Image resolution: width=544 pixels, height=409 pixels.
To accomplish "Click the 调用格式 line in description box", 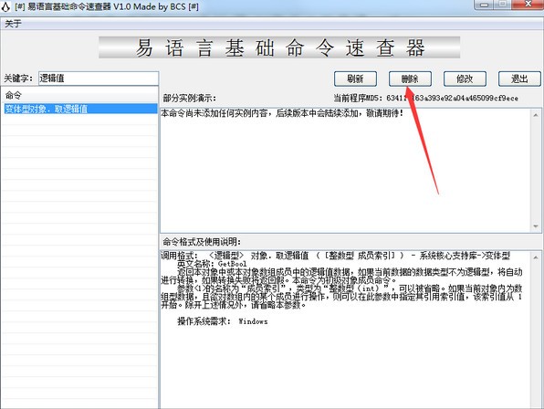I will click(335, 256).
